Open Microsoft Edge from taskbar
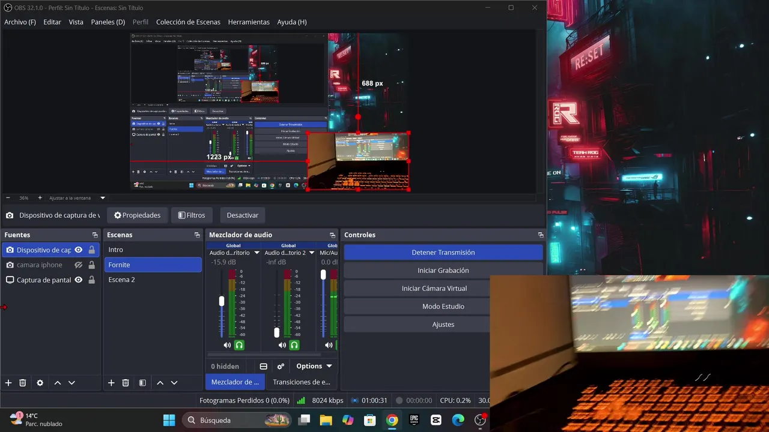The height and width of the screenshot is (432, 769). tap(458, 420)
